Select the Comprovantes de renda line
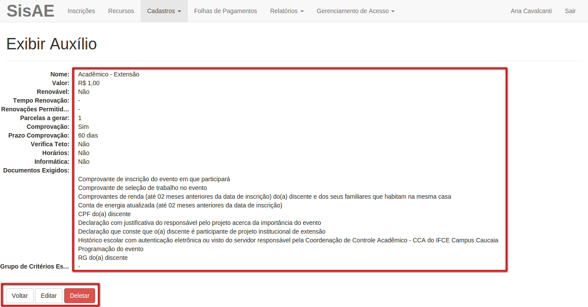Screen dimensions: 588x307 coord(265,197)
